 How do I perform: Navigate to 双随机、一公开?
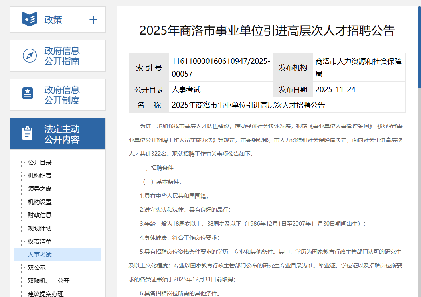point(48,281)
